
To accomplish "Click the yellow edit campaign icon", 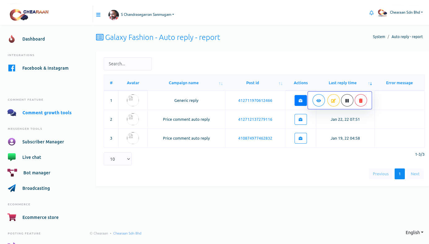I will (333, 101).
